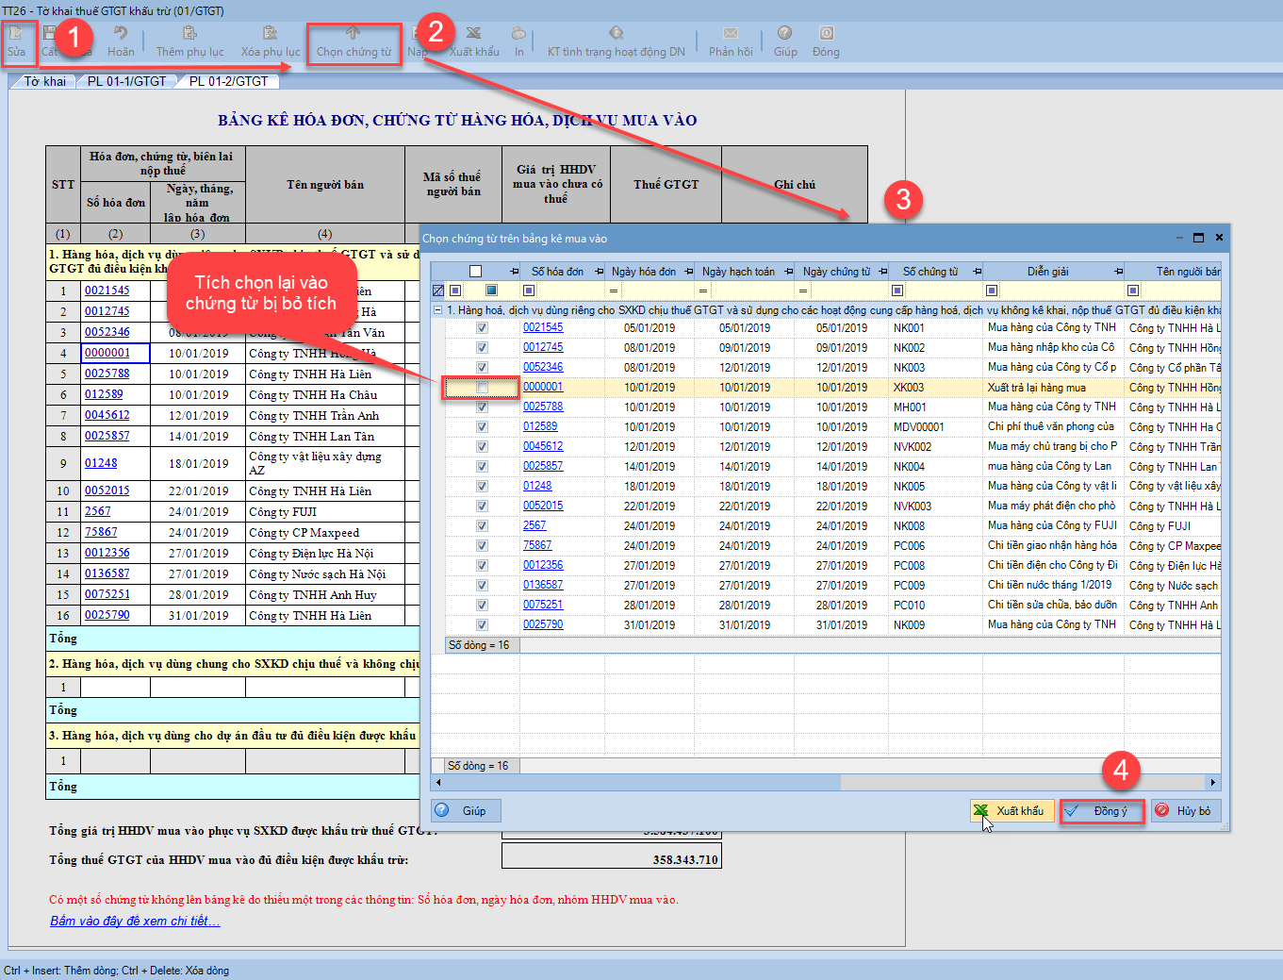Switch to the PL 01-1/GTGT tab
This screenshot has height=980, width=1283.
pyautogui.click(x=126, y=81)
